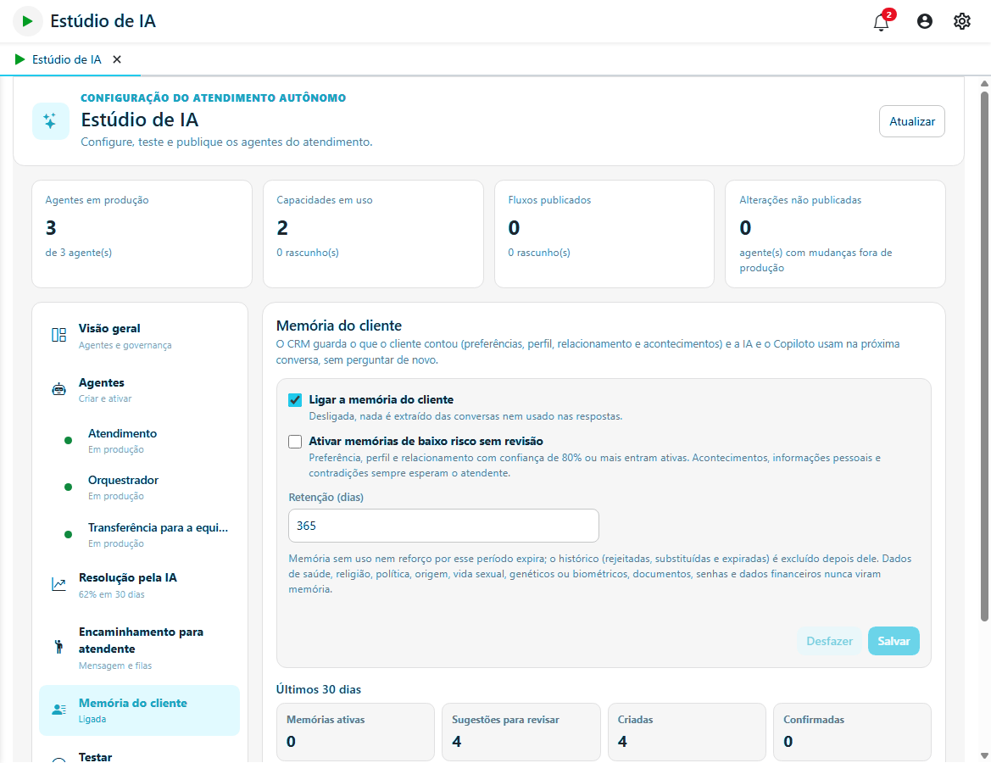This screenshot has height=763, width=991.
Task: Click the Encaminhamento para atendente person icon
Action: click(58, 647)
